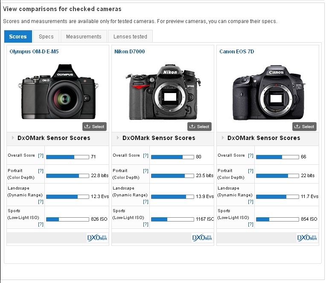Image resolution: width=326 pixels, height=283 pixels.
Task: Click Olympus overall score bar showing 71
Action: 67,157
